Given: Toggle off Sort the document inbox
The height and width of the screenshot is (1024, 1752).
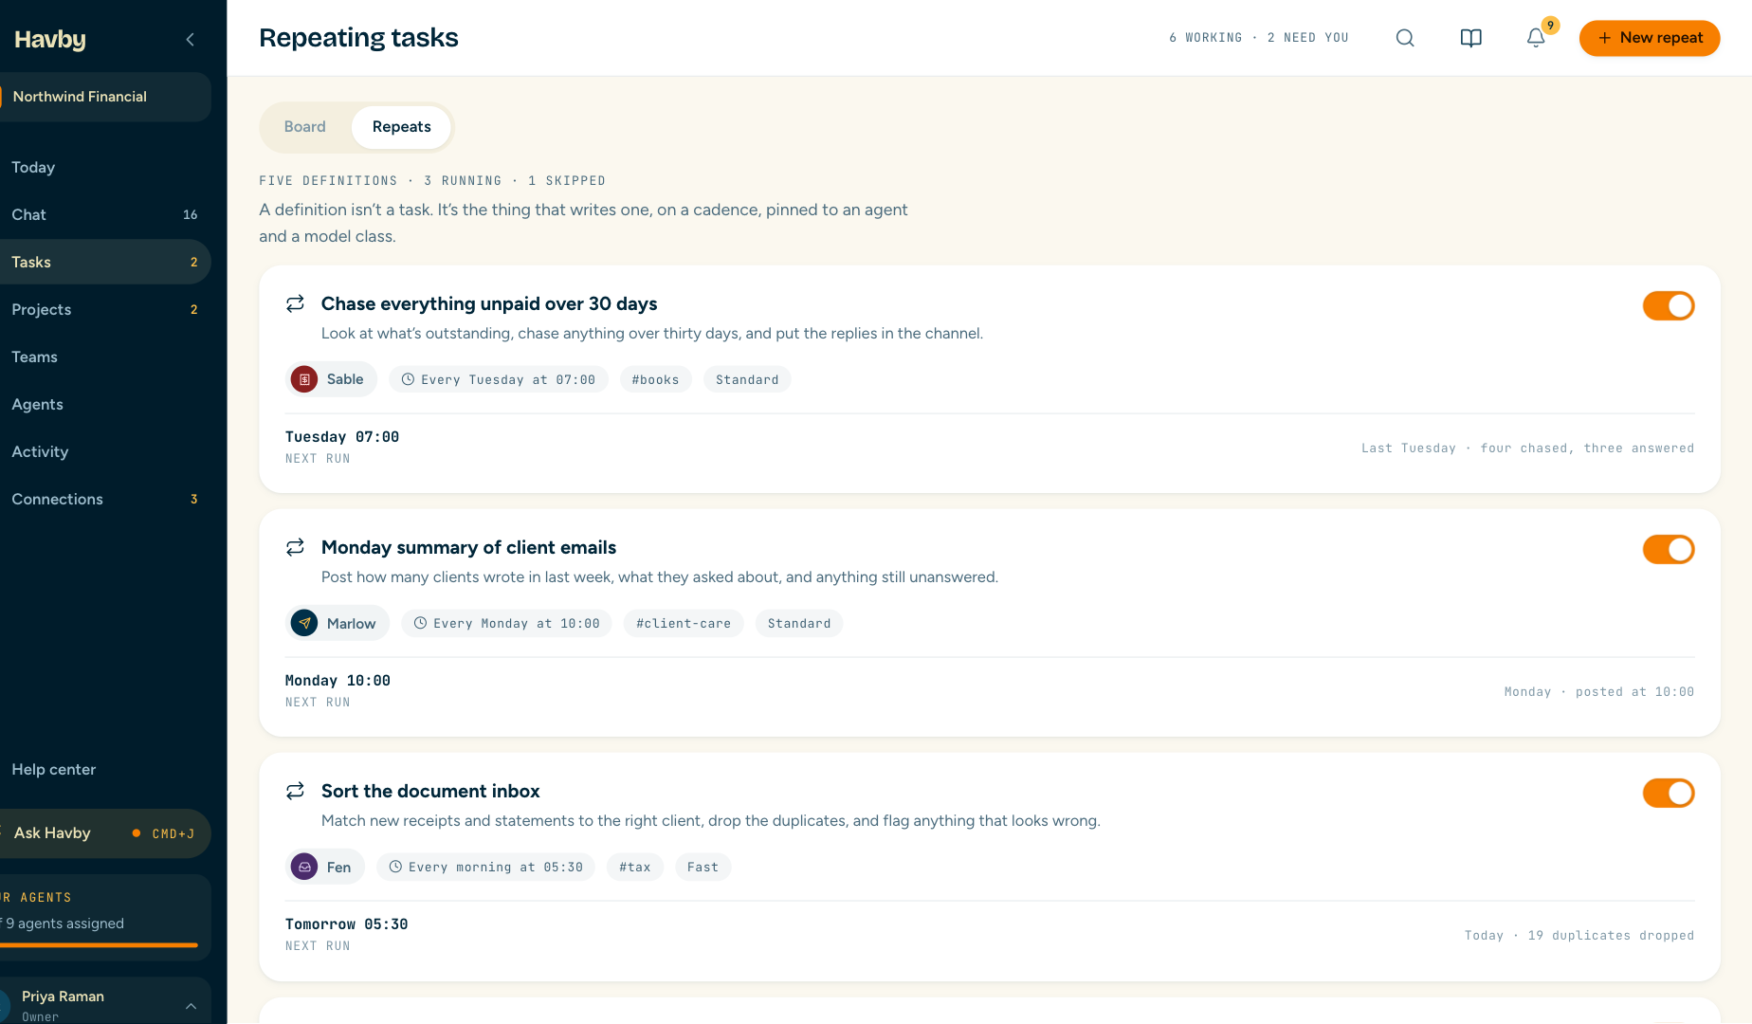Looking at the screenshot, I should click(1669, 793).
